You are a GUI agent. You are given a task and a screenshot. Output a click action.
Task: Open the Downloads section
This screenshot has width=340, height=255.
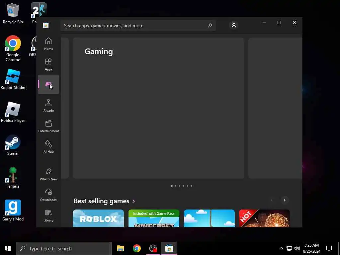coord(48,195)
